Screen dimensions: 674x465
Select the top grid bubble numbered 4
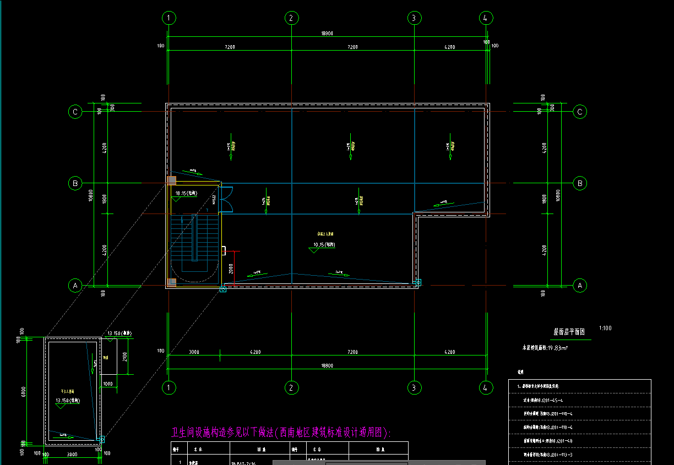pos(485,18)
